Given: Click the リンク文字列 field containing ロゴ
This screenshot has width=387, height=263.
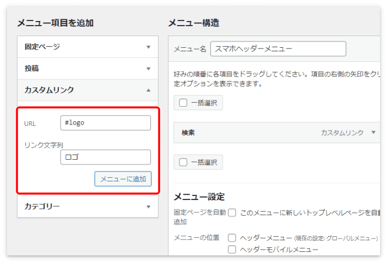Looking at the screenshot, I should pyautogui.click(x=105, y=157).
